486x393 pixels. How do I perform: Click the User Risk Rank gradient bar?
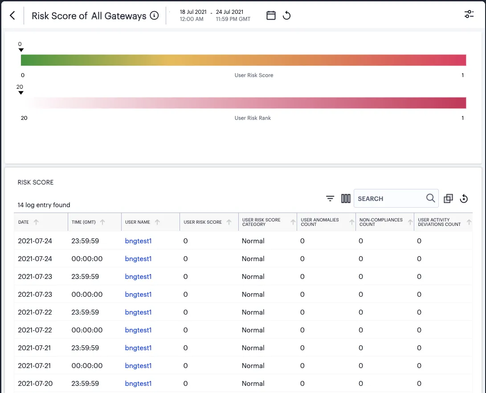243,103
